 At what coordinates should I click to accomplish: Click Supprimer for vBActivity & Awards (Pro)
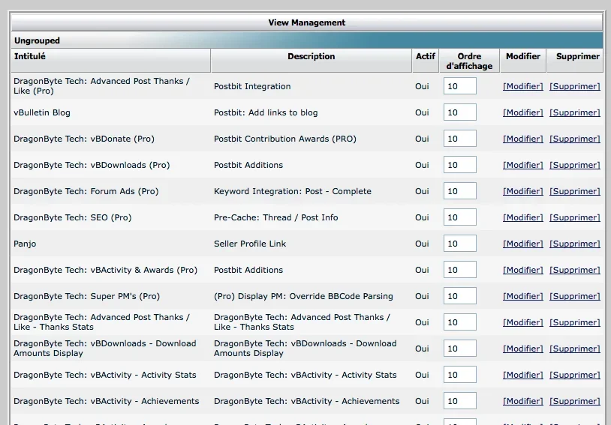coord(575,270)
